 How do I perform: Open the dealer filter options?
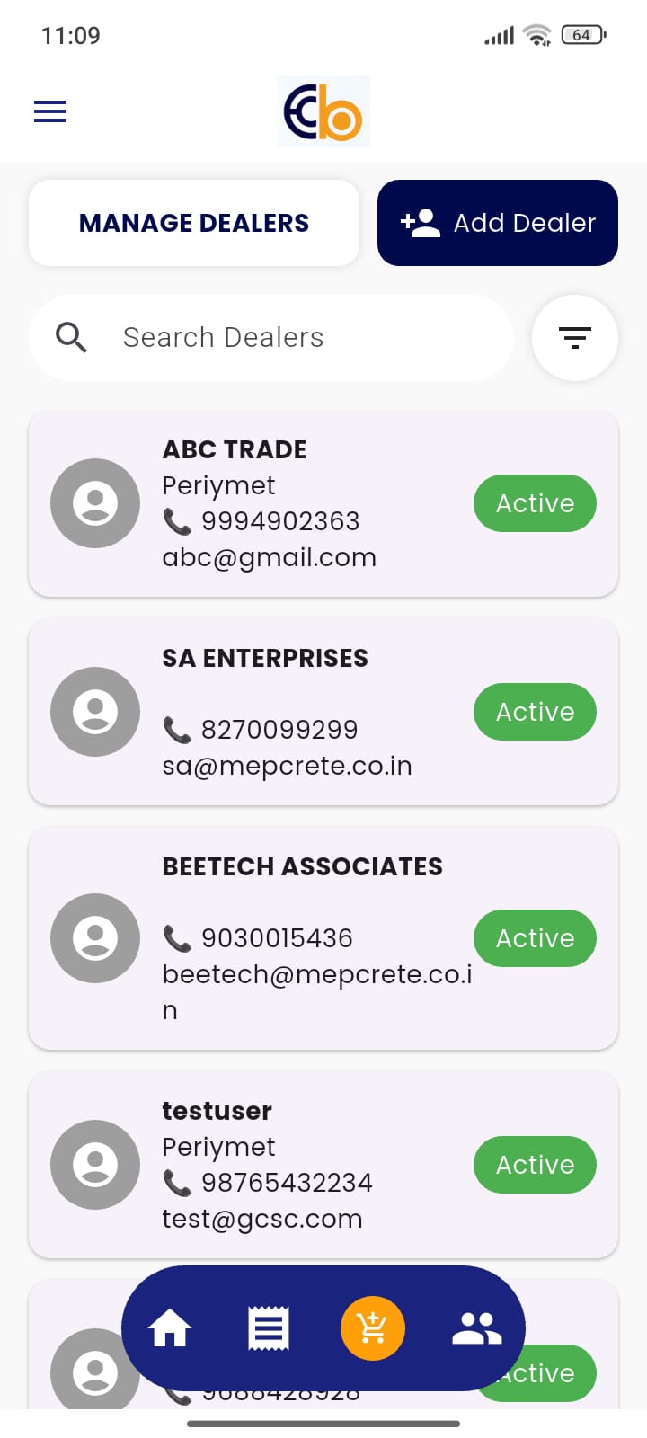(575, 338)
